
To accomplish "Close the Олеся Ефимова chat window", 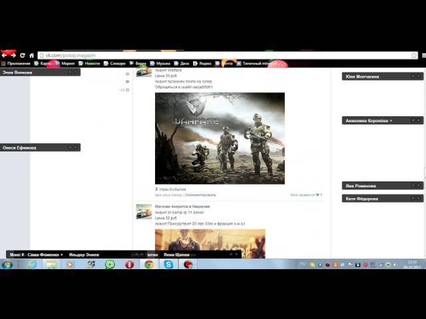I will click(75, 147).
